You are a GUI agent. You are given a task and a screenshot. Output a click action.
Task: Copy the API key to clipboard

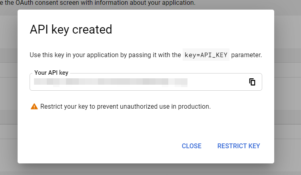252,82
